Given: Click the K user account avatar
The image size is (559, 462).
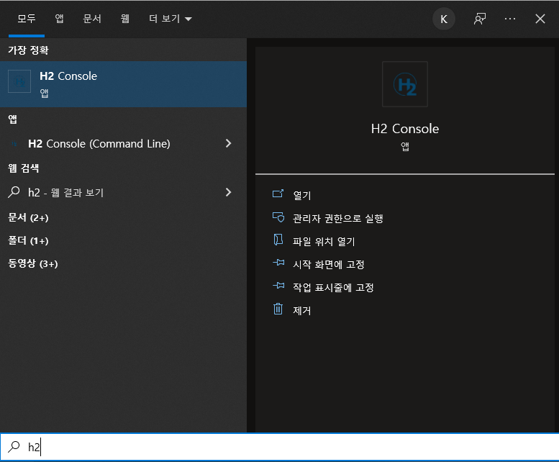Looking at the screenshot, I should (443, 19).
